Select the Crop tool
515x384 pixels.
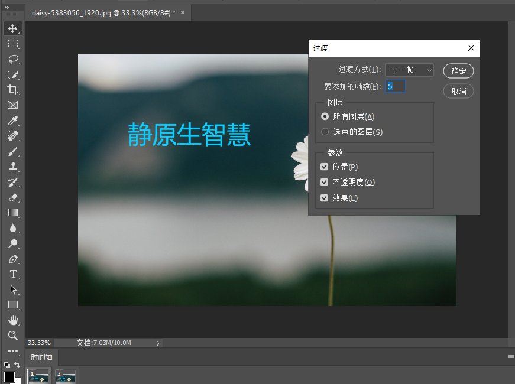pos(13,90)
